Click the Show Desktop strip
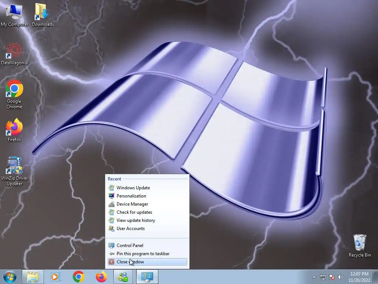The height and width of the screenshot is (284, 378). pos(375,277)
